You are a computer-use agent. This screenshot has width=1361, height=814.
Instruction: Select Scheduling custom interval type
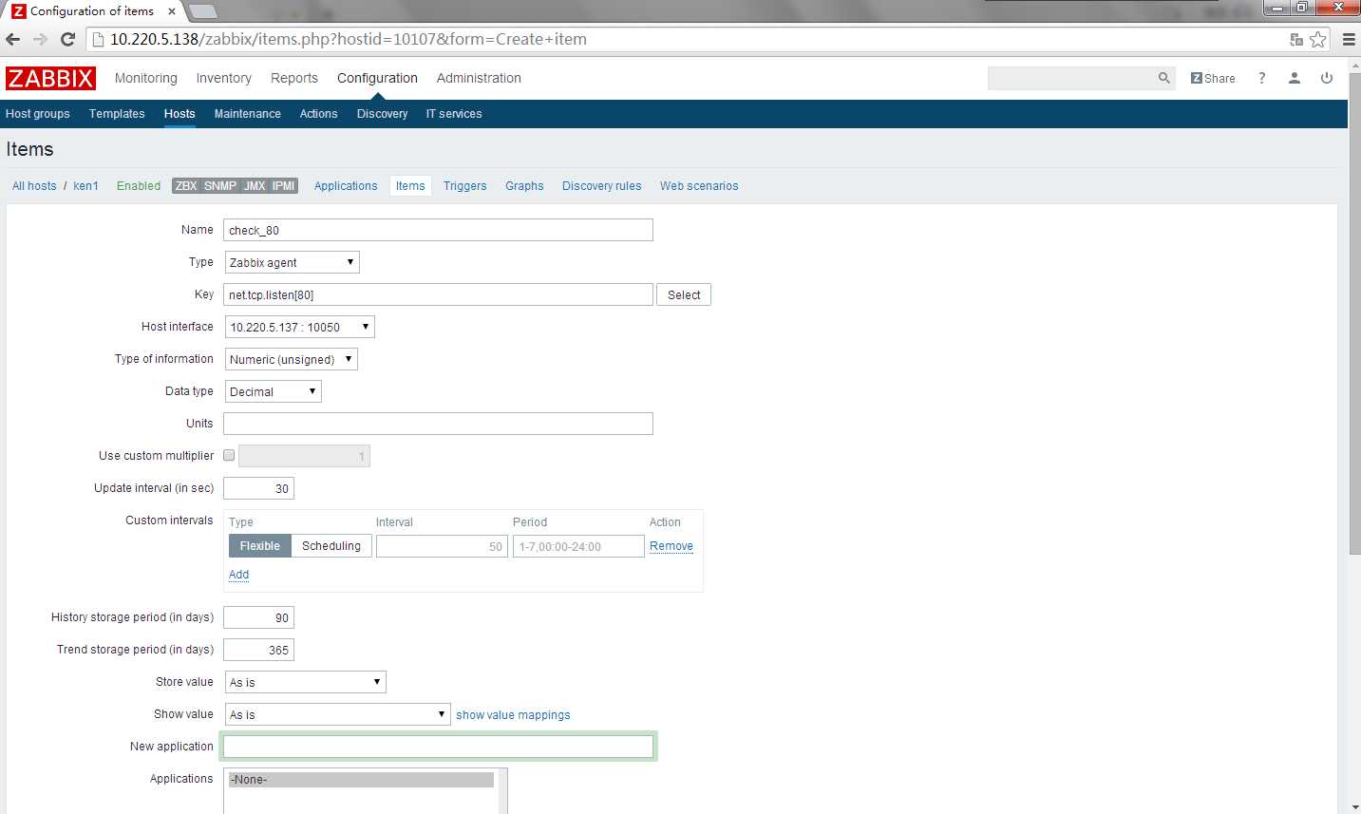[x=331, y=546]
